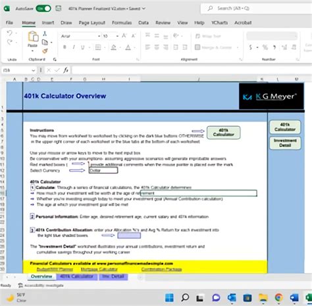Screen dimensions: 312x306
Task: Toggle the AutoSave switch
Action: point(43,9)
